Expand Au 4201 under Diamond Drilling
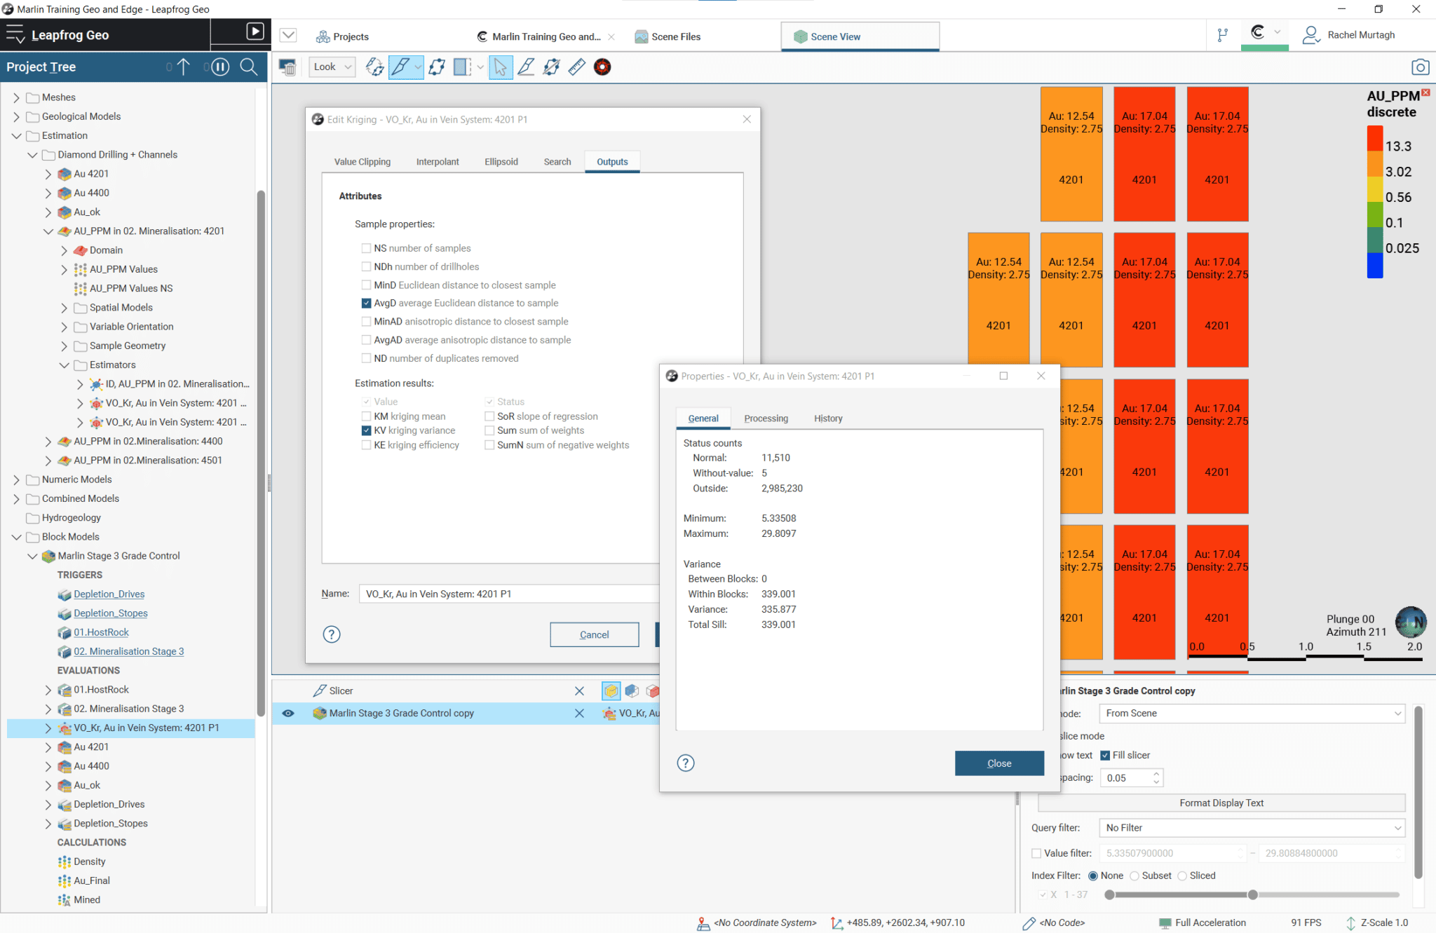1436x933 pixels. pos(48,174)
